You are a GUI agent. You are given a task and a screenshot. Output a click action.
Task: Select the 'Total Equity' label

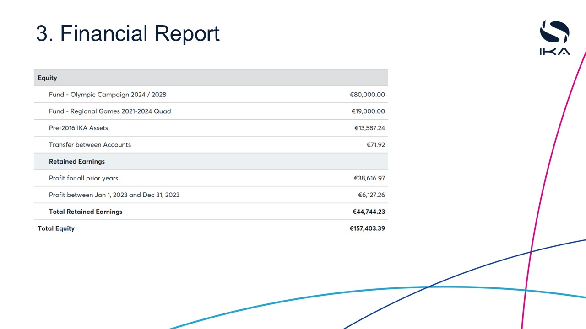point(56,228)
